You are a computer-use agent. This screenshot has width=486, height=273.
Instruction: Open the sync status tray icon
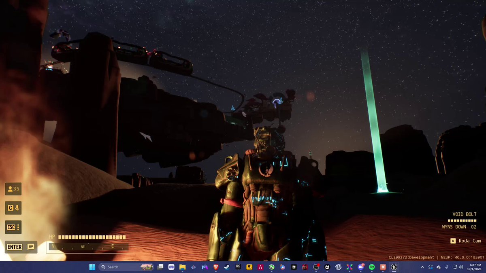[x=431, y=267]
